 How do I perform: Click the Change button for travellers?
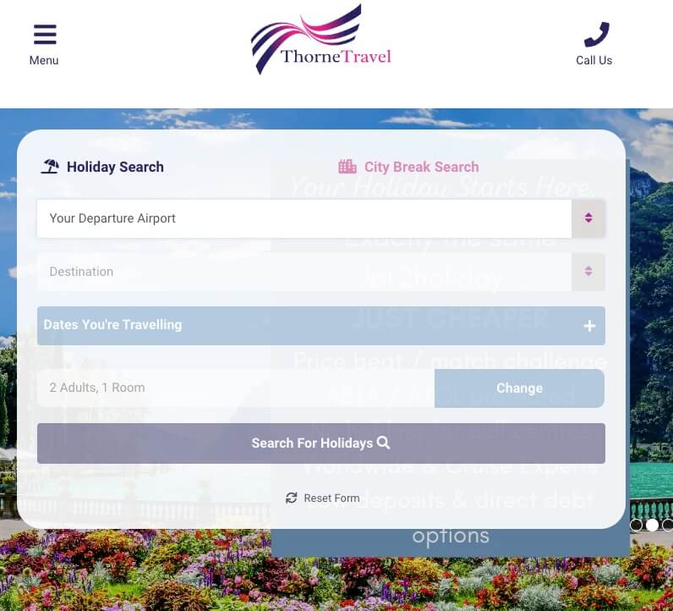pyautogui.click(x=519, y=388)
